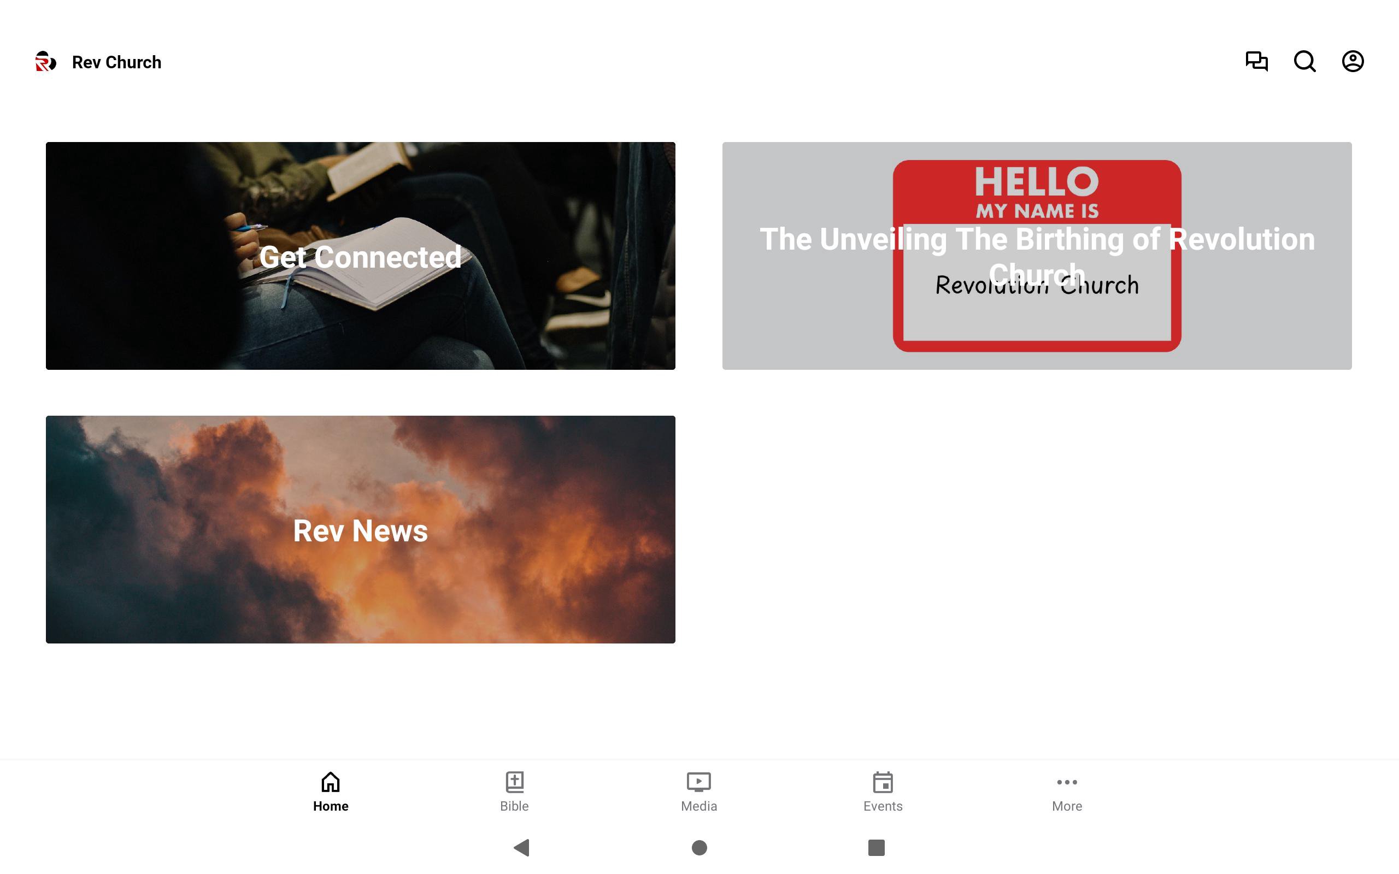Image resolution: width=1399 pixels, height=874 pixels.
Task: Click the Rev Church logo
Action: point(46,61)
